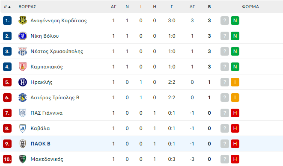This screenshot has height=166, width=283.
Task: Click the Νέστος Χρυσούπολης club crest
Action: [23, 51]
